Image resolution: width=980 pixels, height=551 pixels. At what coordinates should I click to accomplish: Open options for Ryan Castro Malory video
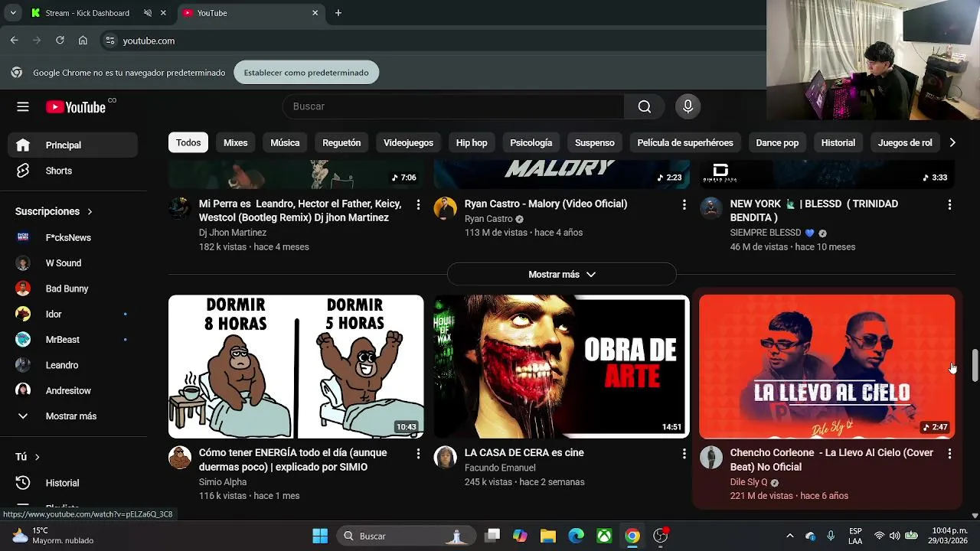684,204
